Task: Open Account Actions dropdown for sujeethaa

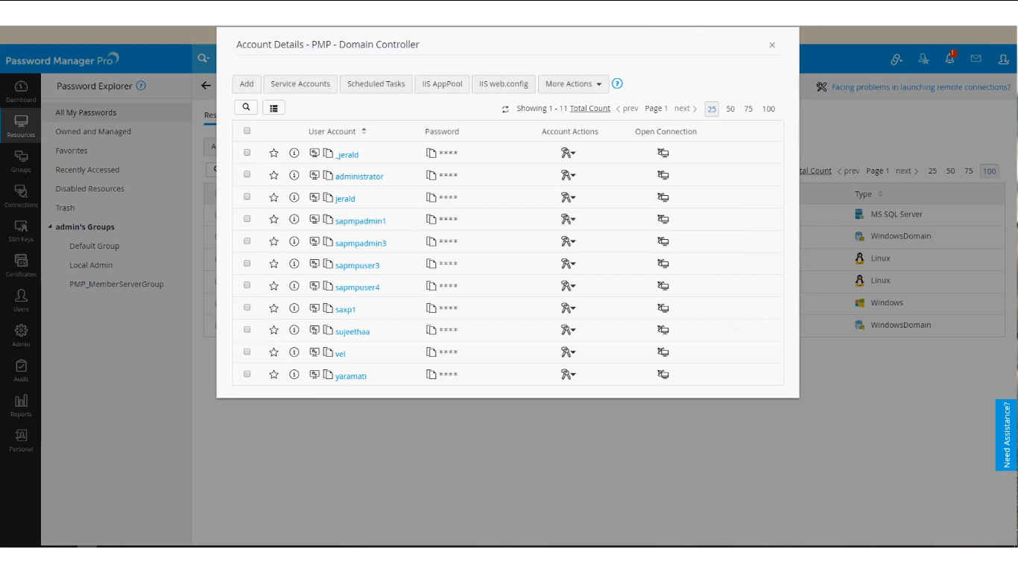Action: (568, 331)
